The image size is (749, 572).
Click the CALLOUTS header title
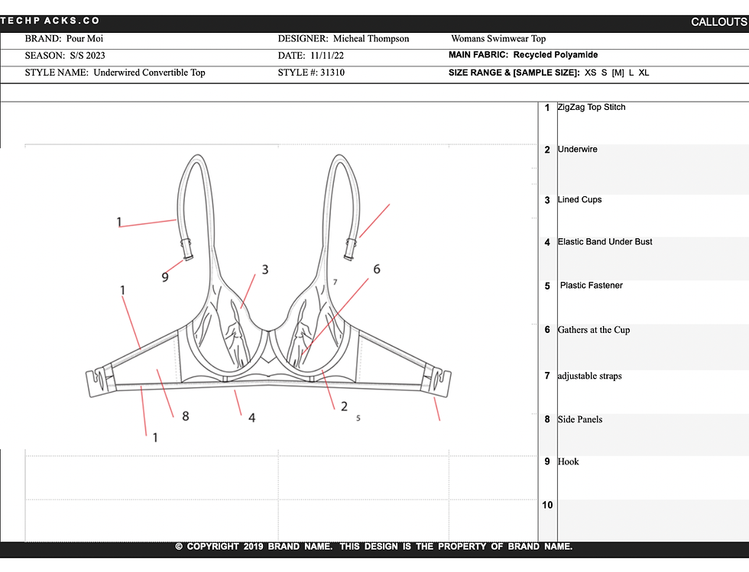719,22
